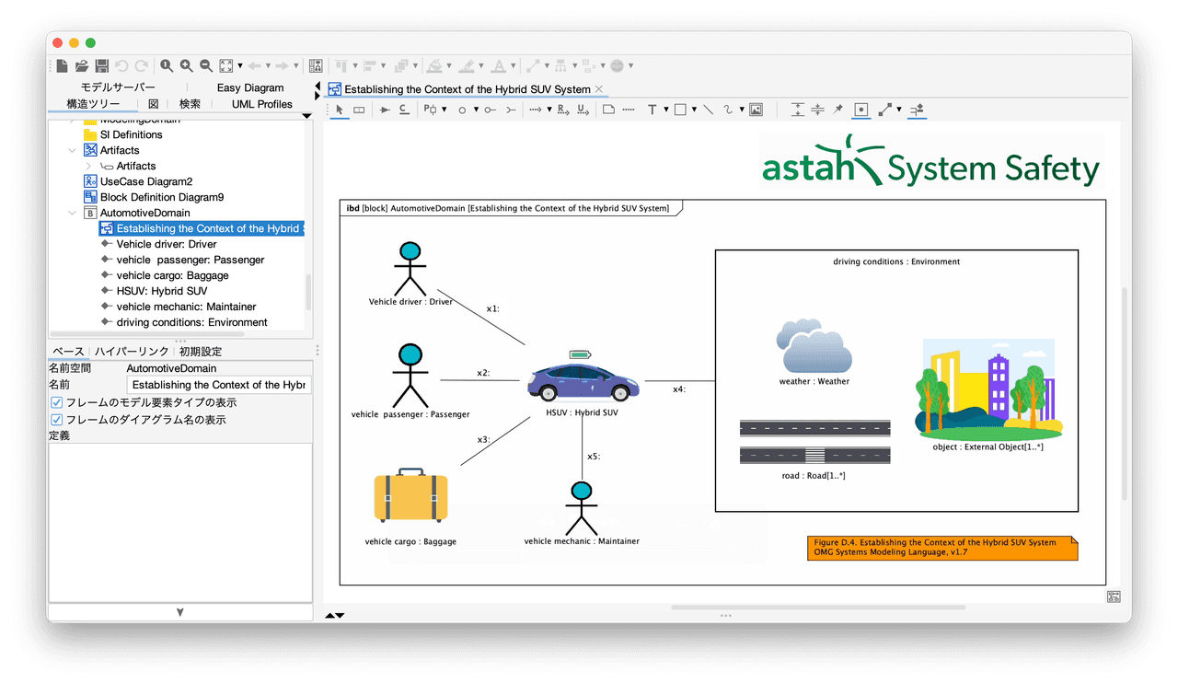Switch to the 構造ツリー tab
Screen dimensions: 1178x684
pos(93,104)
